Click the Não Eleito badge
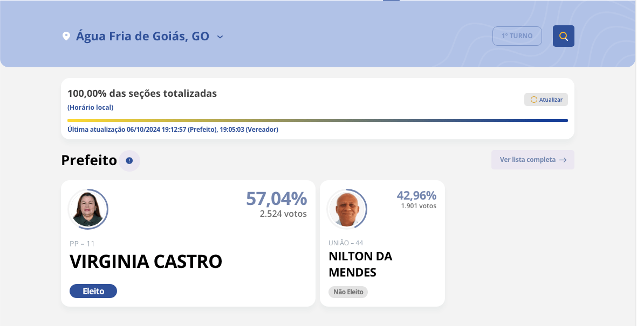This screenshot has width=637, height=326. pos(348,292)
